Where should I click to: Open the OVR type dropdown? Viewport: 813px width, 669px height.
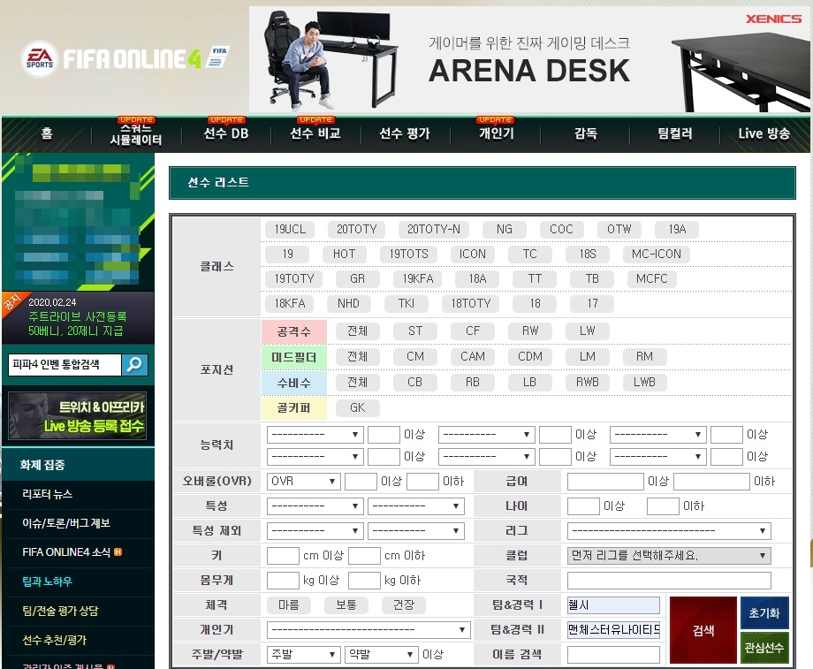[303, 482]
